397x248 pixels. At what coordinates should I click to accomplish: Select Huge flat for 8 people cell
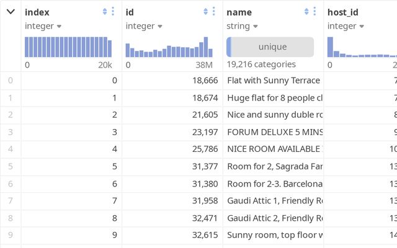tap(273, 98)
